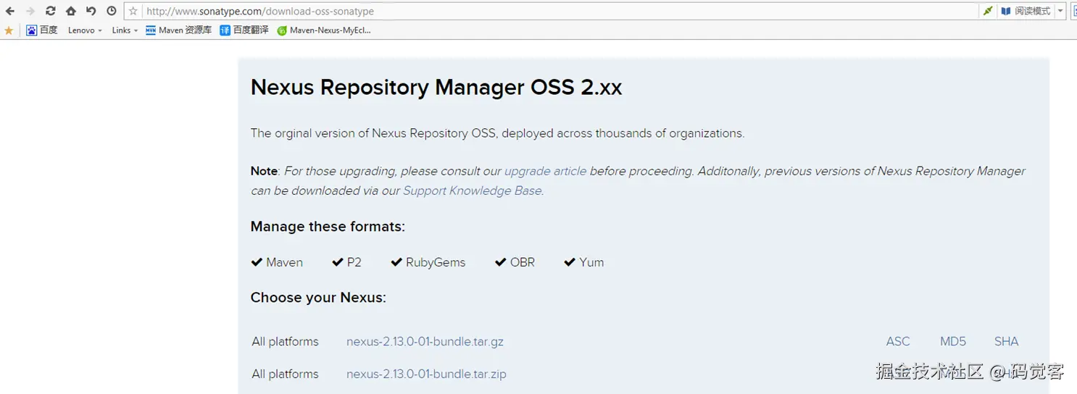This screenshot has height=394, width=1077.
Task: Open the 百度翻译 bookmark
Action: click(x=244, y=30)
